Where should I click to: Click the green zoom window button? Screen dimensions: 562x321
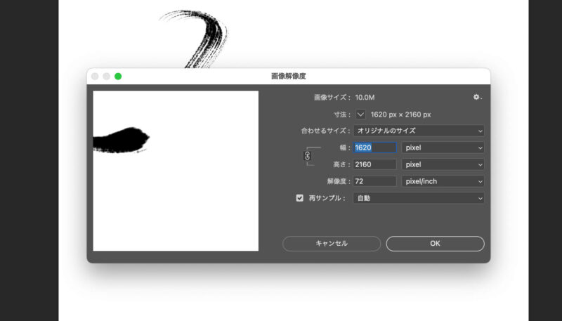tap(118, 77)
